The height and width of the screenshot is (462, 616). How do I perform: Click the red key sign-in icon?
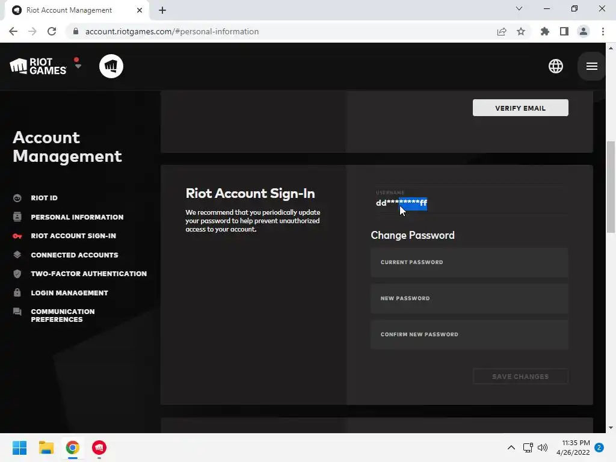click(17, 236)
